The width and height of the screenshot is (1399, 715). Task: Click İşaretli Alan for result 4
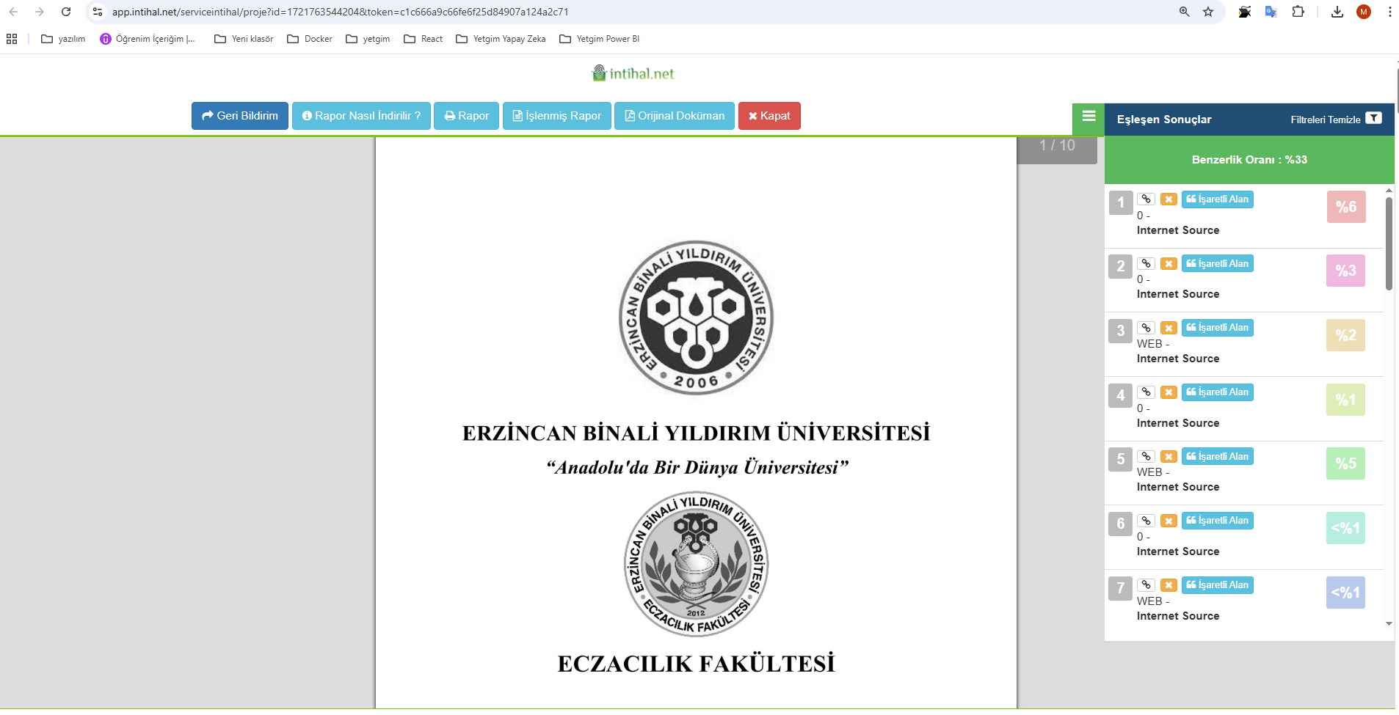tap(1217, 392)
